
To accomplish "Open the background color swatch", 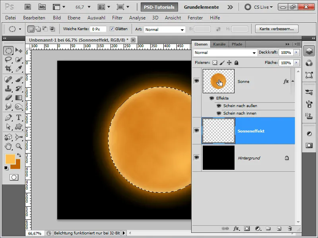I will pyautogui.click(x=18, y=166).
